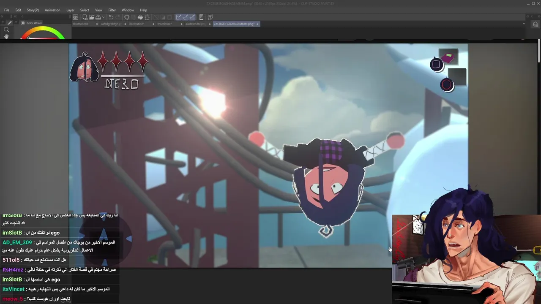The height and width of the screenshot is (304, 541).
Task: Open the File menu
Action: click(x=7, y=10)
